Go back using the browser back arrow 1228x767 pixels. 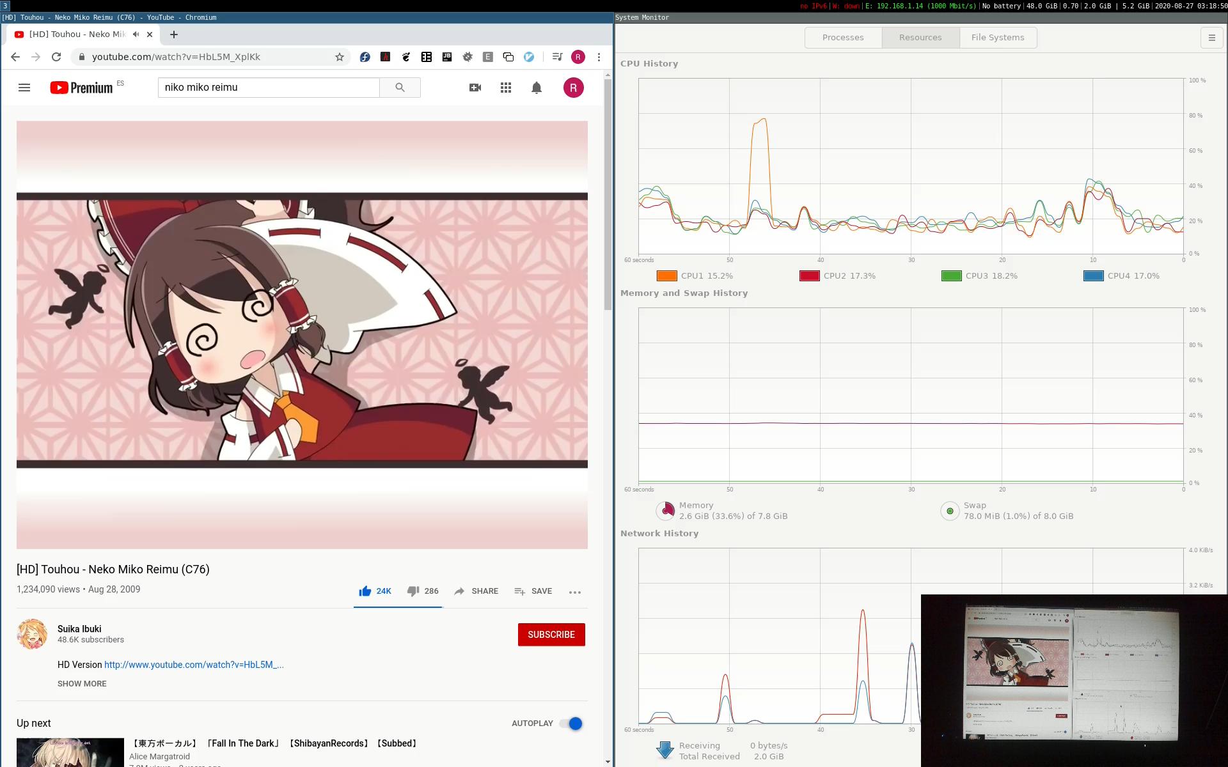pos(15,57)
